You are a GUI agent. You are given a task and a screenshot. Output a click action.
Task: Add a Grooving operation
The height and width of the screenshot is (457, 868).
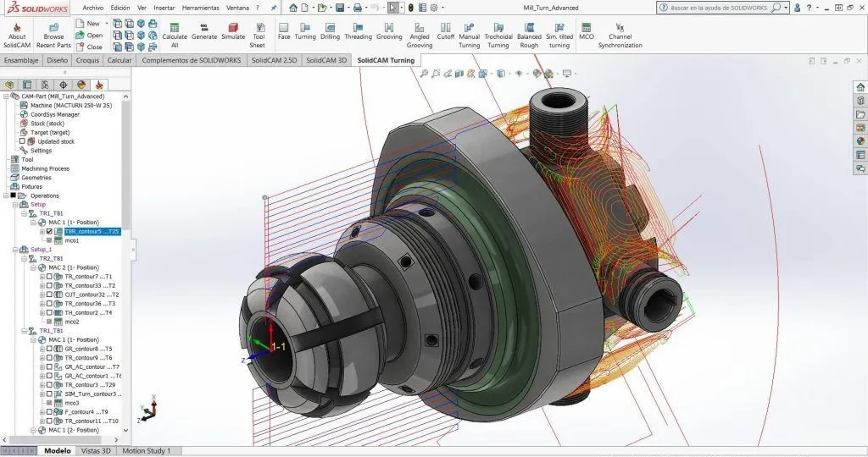[x=389, y=31]
